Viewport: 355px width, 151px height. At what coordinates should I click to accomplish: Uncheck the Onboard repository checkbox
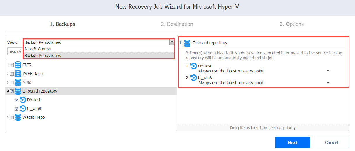click(x=12, y=91)
